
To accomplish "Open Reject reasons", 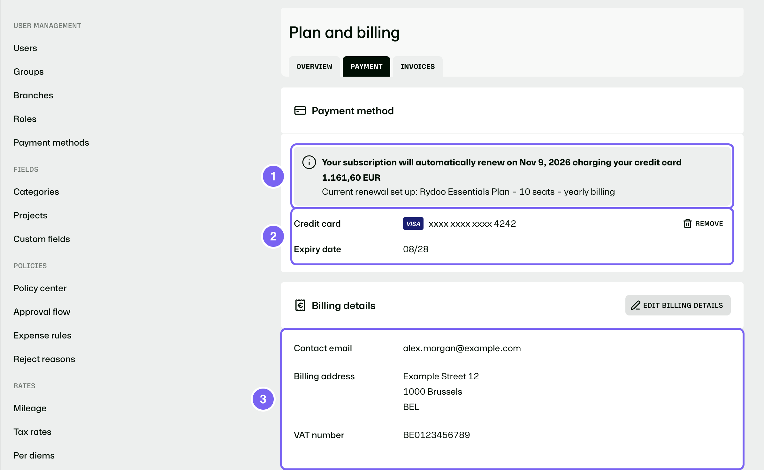I will [x=44, y=359].
